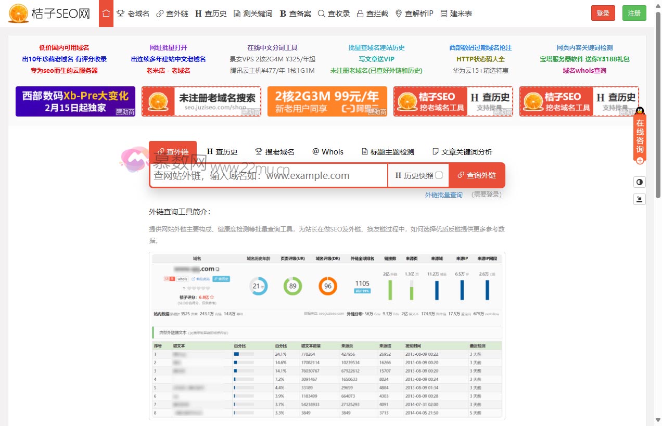This screenshot has width=662, height=426.
Task: Open the 外链批量查询 link
Action: click(x=443, y=194)
